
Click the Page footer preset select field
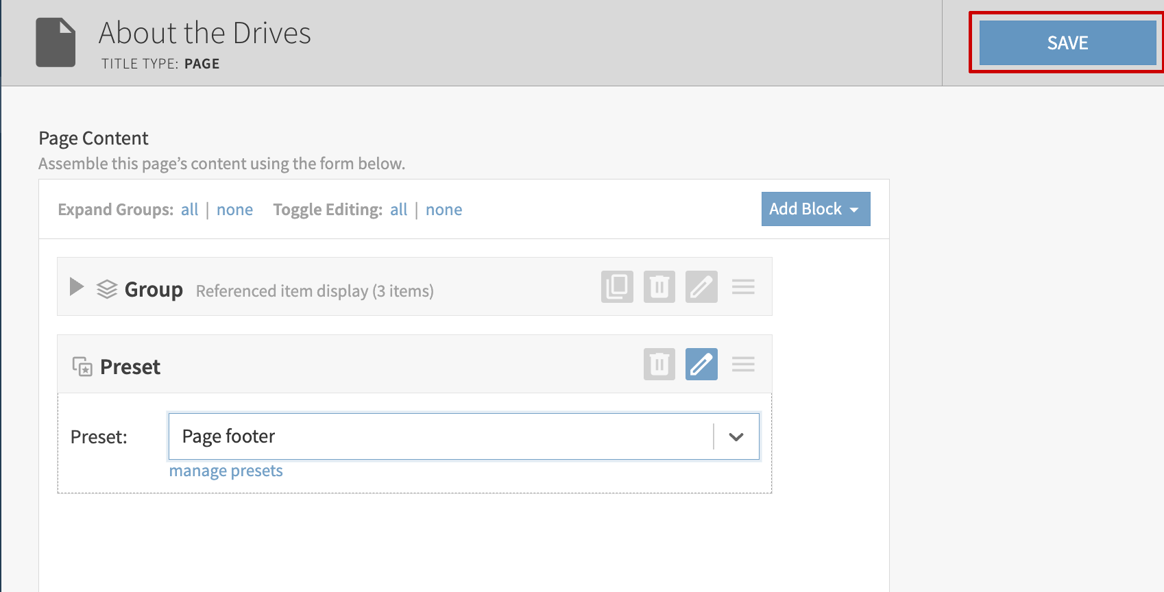click(439, 436)
